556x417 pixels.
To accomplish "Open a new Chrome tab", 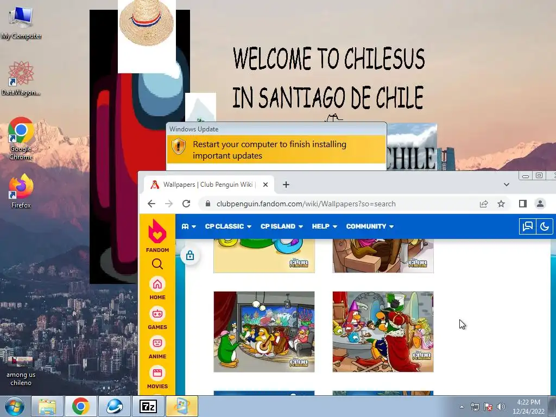I will (286, 185).
